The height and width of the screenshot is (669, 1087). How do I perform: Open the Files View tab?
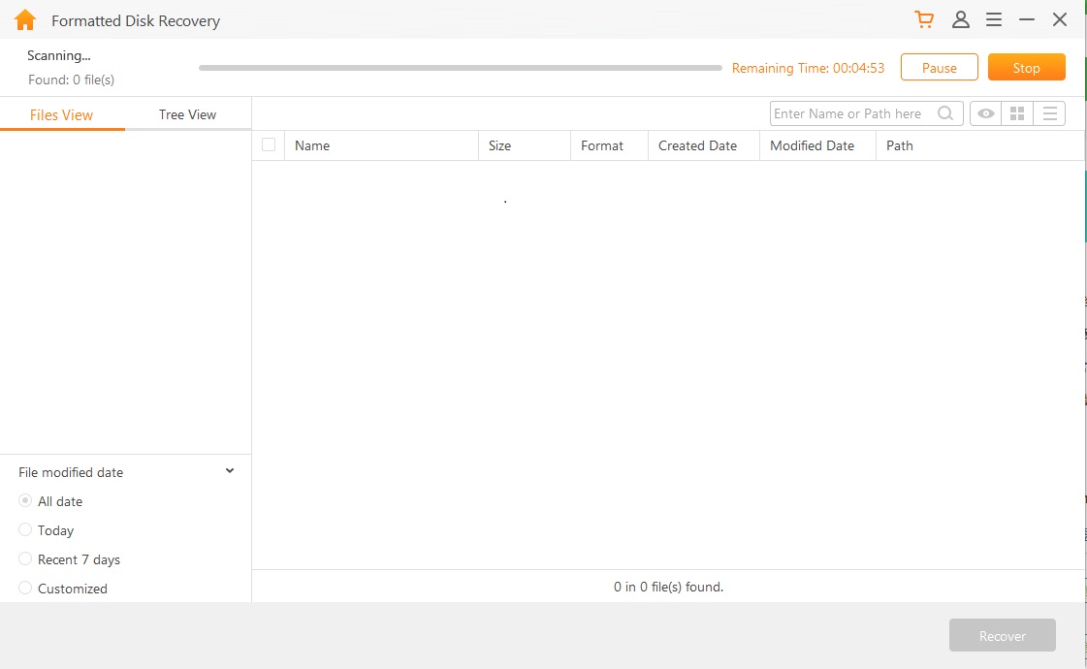pos(62,114)
